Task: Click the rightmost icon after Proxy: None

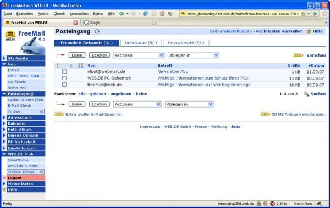Action: 320,204
